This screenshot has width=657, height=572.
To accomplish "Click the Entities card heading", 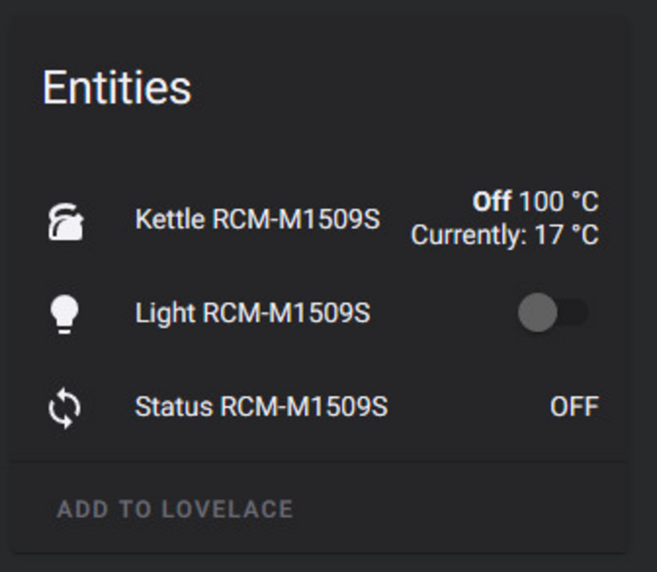I will [x=117, y=88].
